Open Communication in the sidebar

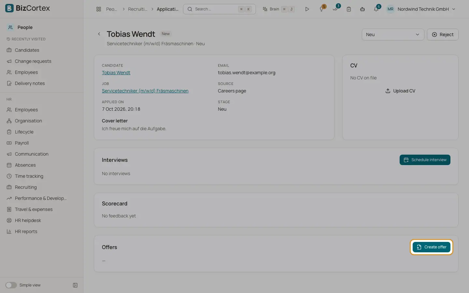point(42,154)
